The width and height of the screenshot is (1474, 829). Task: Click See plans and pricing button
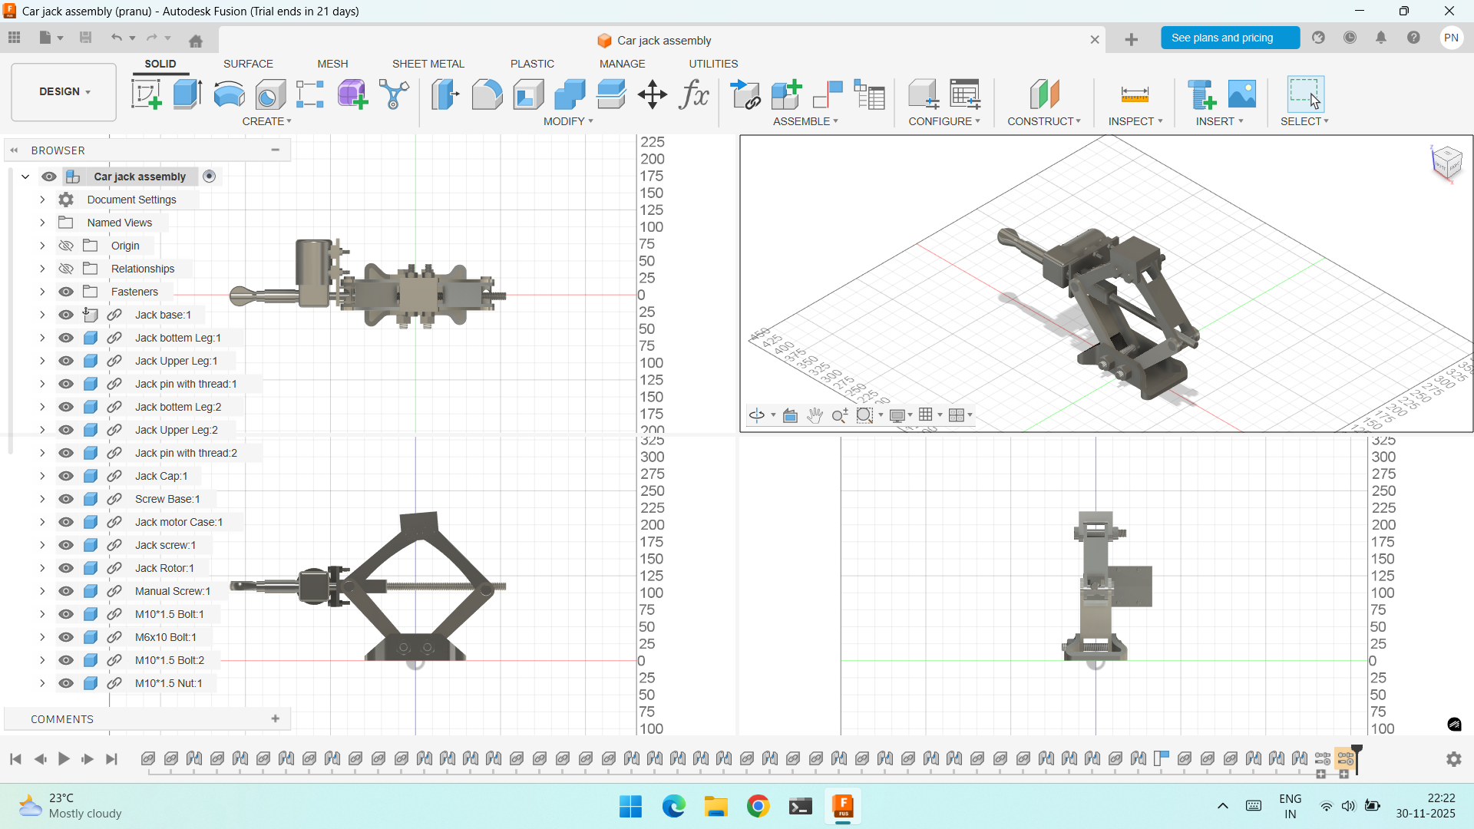pos(1229,38)
